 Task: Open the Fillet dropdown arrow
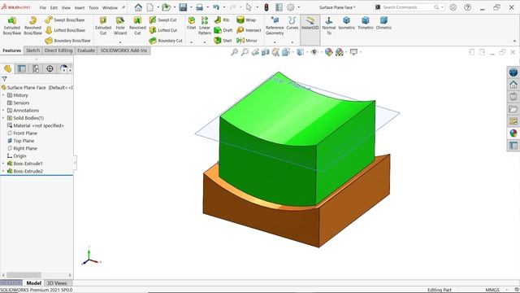coord(192,42)
